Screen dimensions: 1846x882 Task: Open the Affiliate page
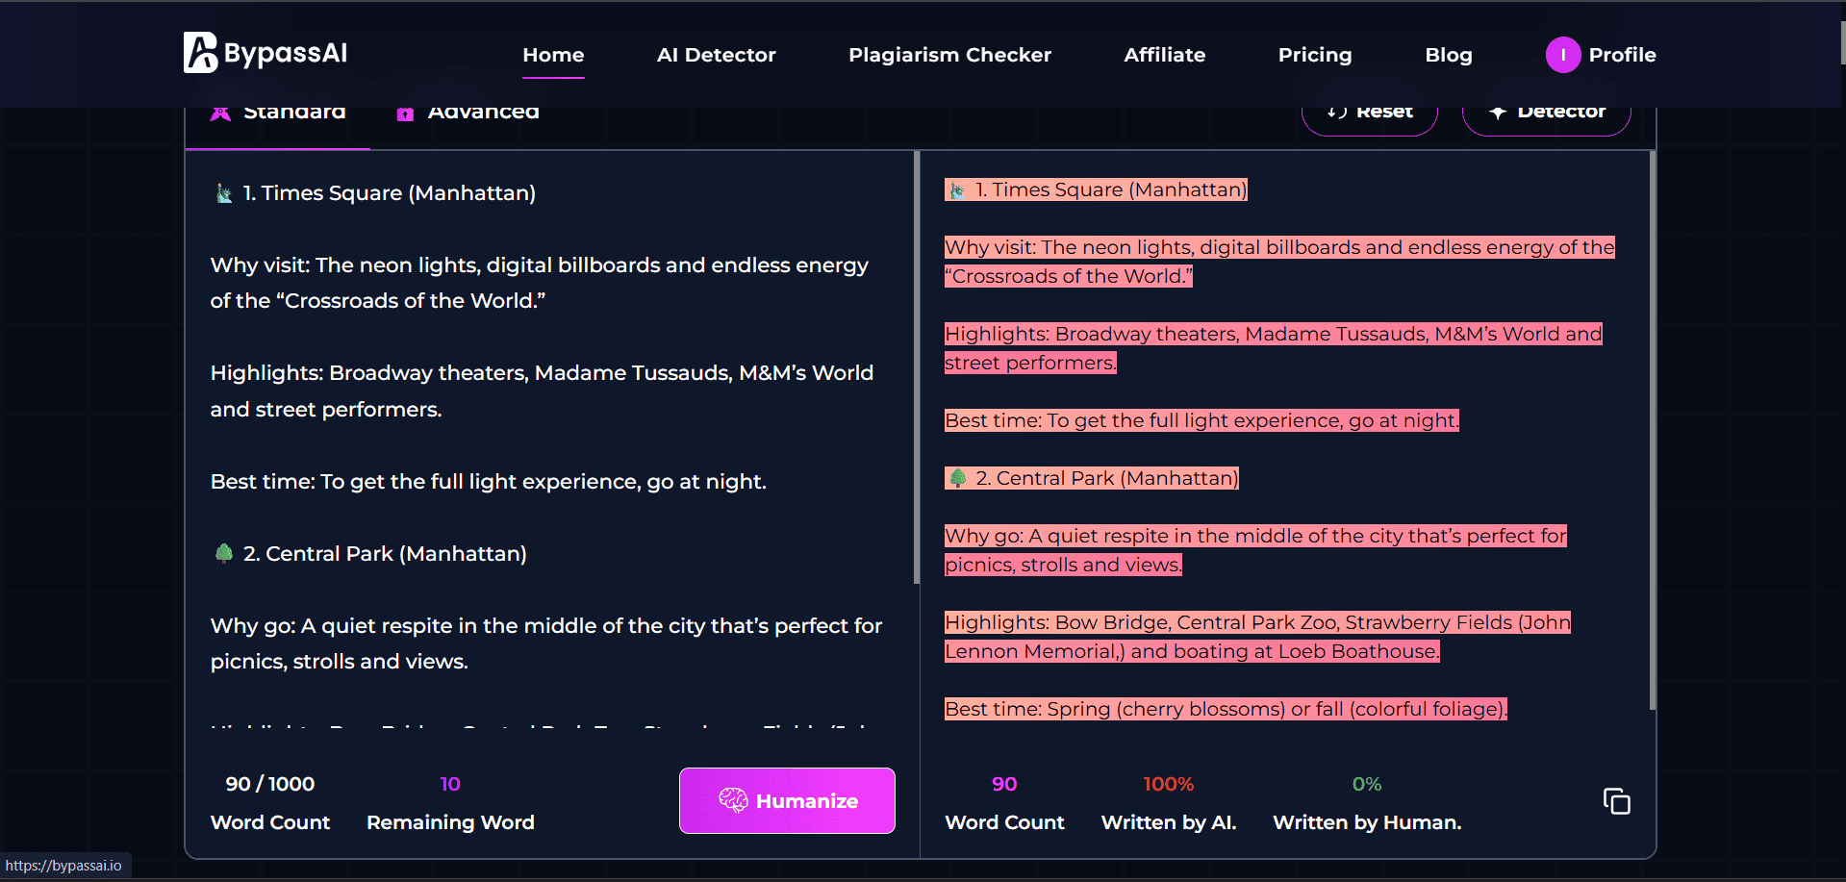pos(1164,55)
